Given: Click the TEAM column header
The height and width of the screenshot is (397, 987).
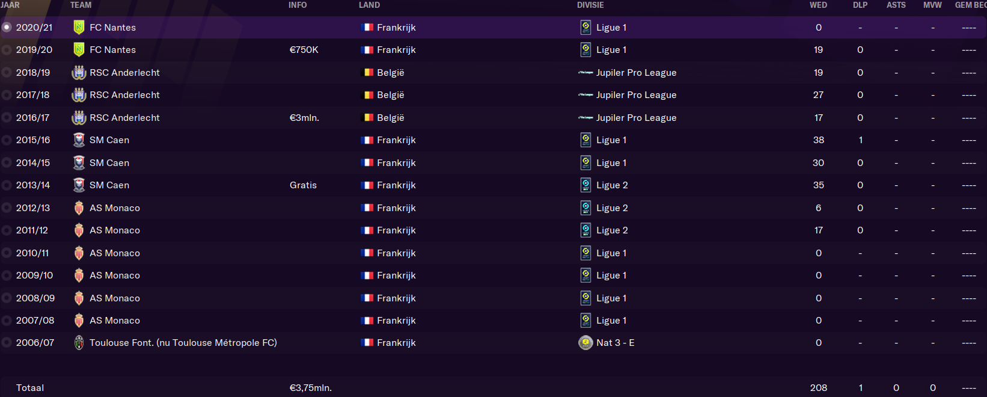Looking at the screenshot, I should 81,5.
